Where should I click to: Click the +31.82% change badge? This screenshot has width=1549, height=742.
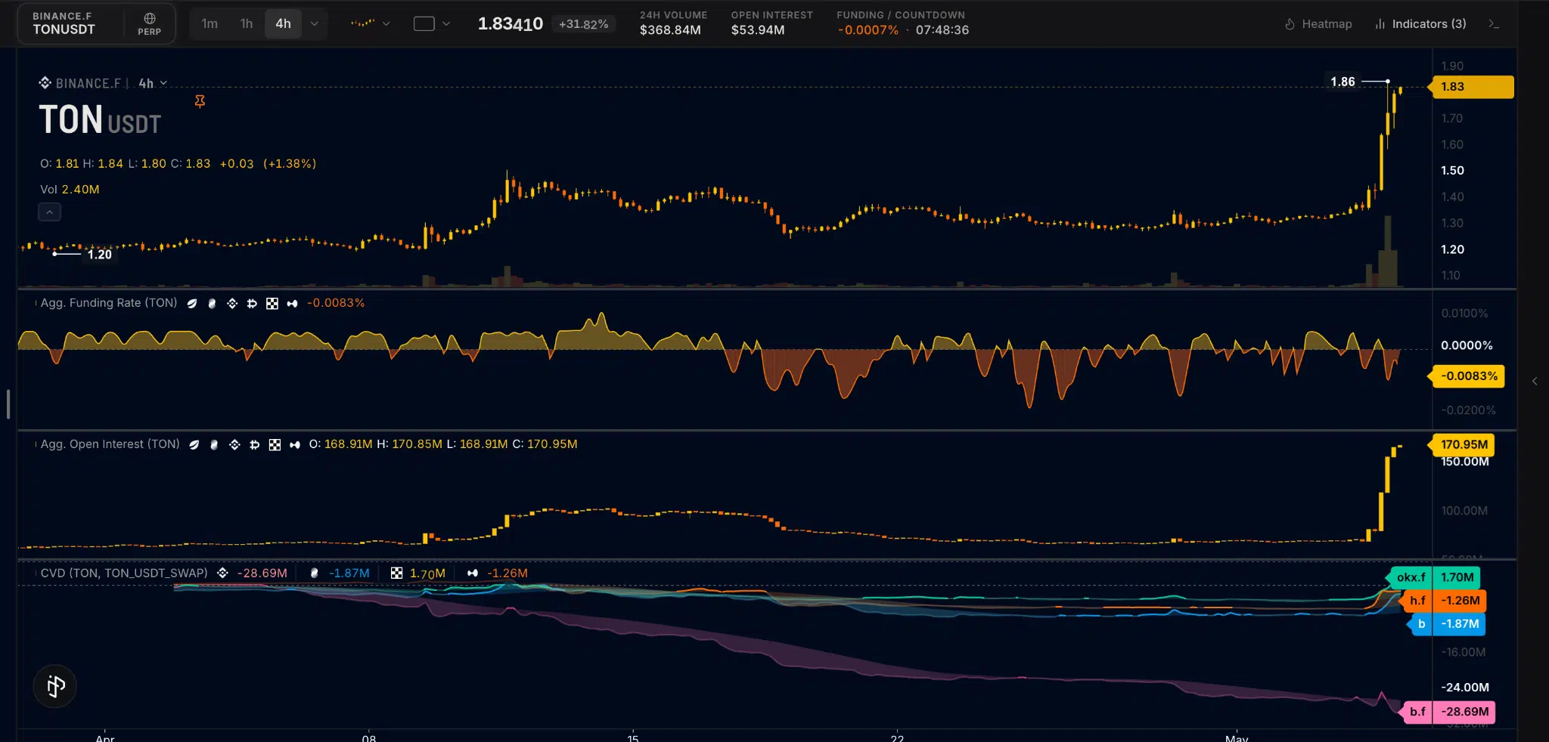point(583,24)
